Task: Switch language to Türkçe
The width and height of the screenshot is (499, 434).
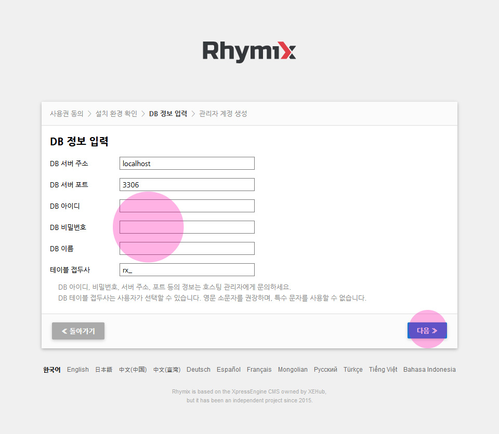Action: coord(353,370)
